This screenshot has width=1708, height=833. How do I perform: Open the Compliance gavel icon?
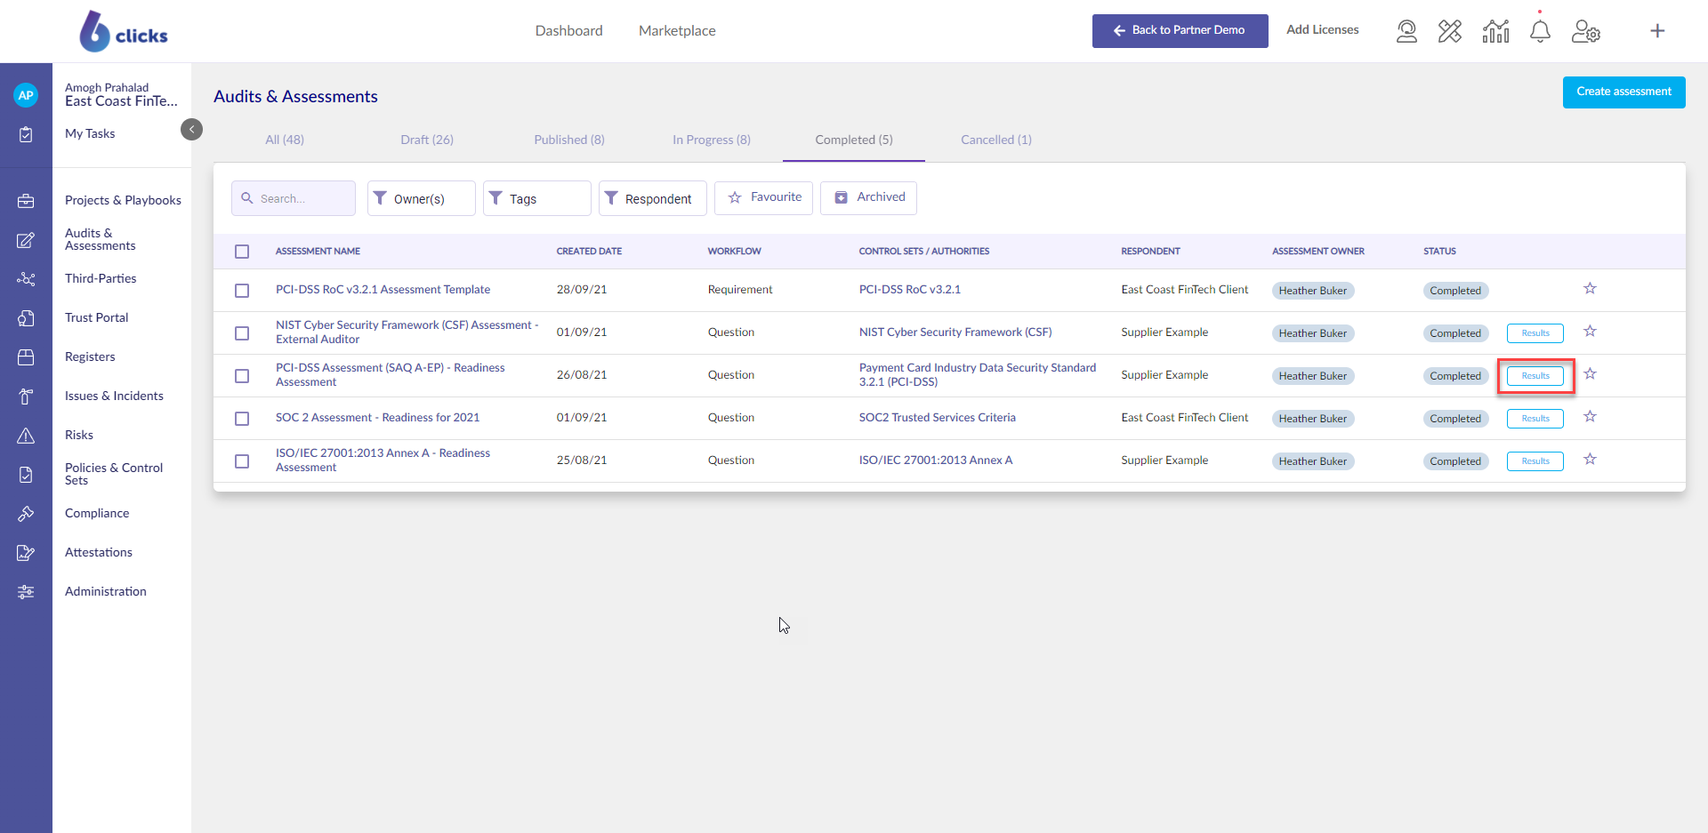pyautogui.click(x=26, y=514)
